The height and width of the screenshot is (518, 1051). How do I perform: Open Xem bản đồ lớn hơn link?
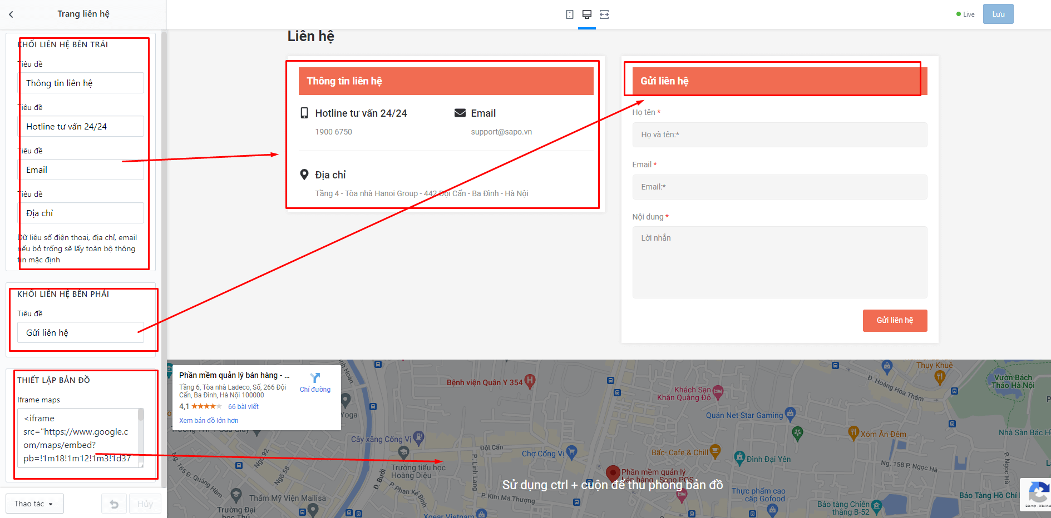pos(209,421)
